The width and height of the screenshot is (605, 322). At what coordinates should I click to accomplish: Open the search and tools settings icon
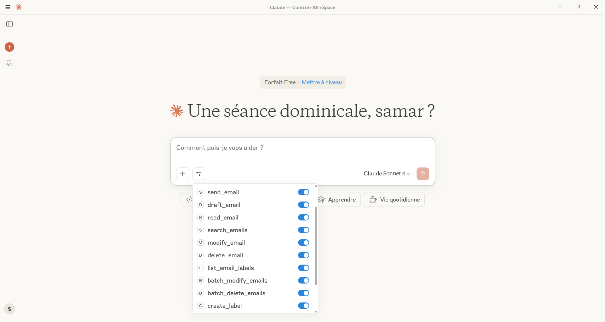click(x=199, y=174)
